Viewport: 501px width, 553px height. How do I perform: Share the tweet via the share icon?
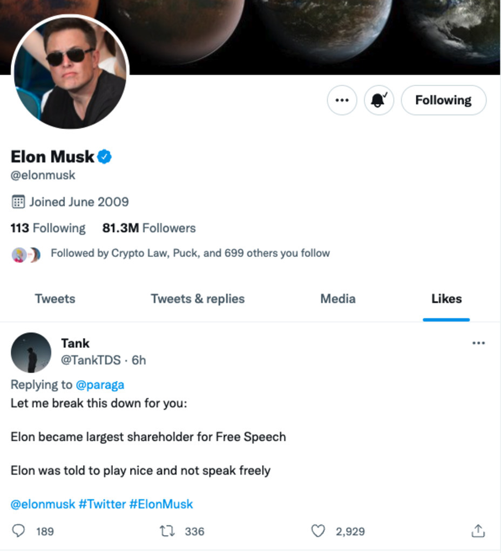pyautogui.click(x=478, y=531)
